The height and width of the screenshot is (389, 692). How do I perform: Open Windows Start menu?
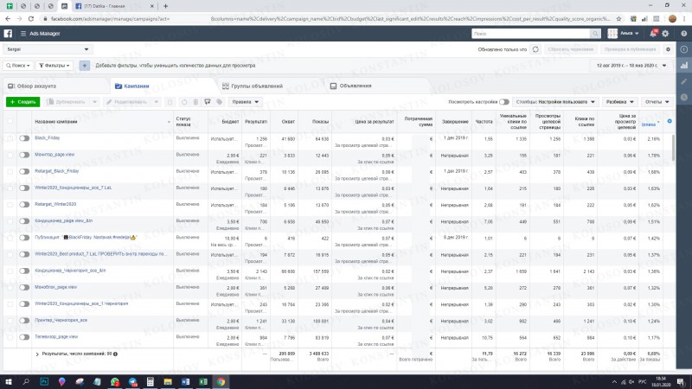pyautogui.click(x=8, y=381)
